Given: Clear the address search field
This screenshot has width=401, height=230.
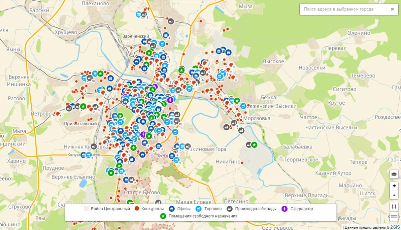Looking at the screenshot, I should pos(392,9).
